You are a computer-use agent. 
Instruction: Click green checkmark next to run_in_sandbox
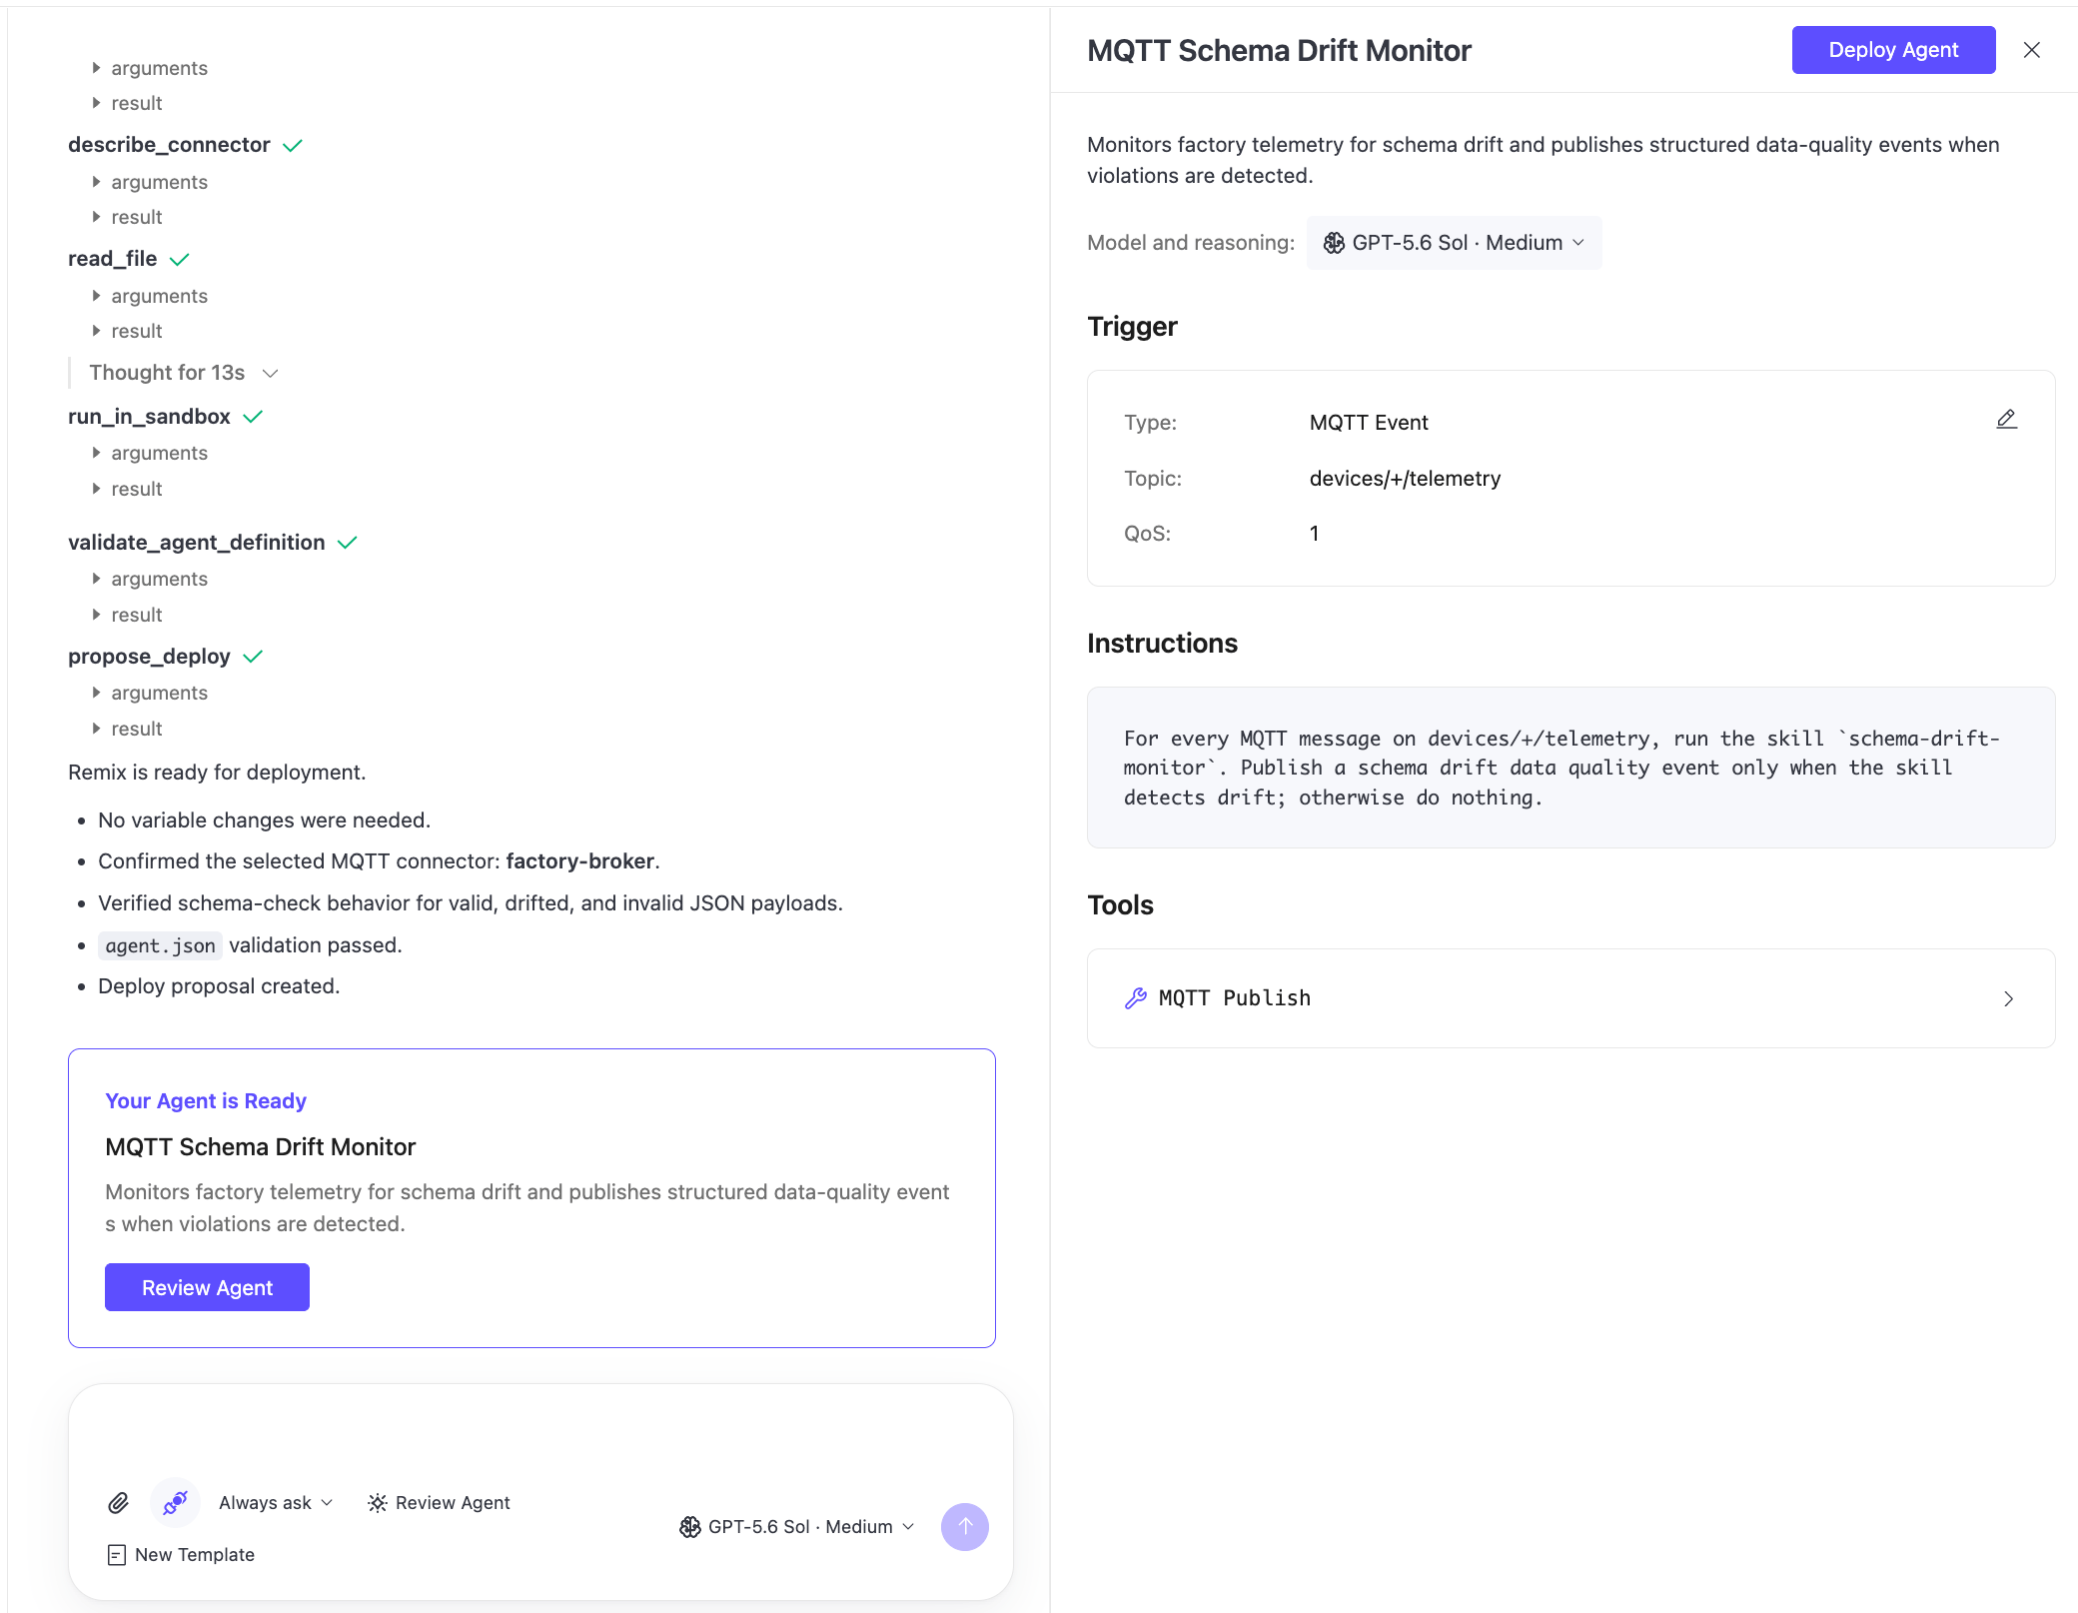coord(253,417)
